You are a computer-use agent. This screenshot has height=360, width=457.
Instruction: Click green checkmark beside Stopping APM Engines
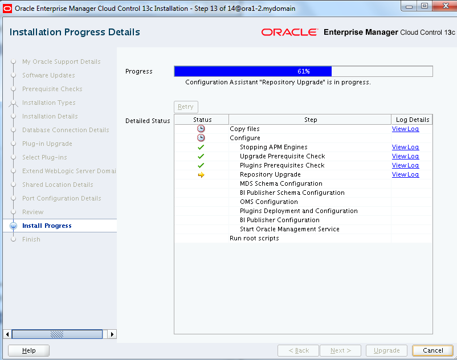[201, 147]
